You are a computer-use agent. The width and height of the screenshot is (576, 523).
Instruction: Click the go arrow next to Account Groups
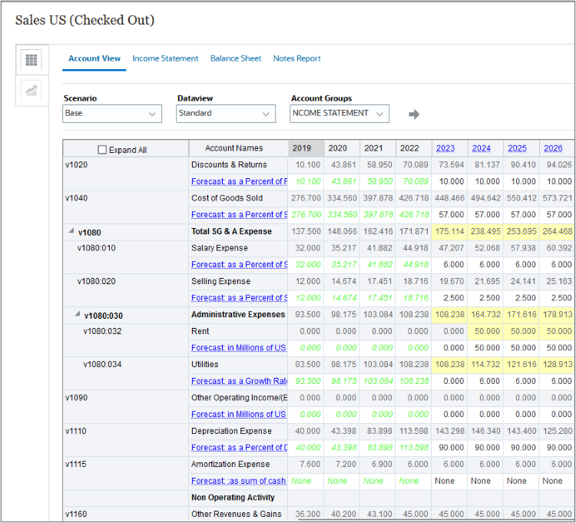414,114
